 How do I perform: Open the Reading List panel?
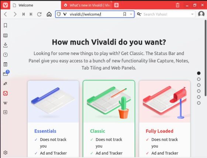[6, 35]
